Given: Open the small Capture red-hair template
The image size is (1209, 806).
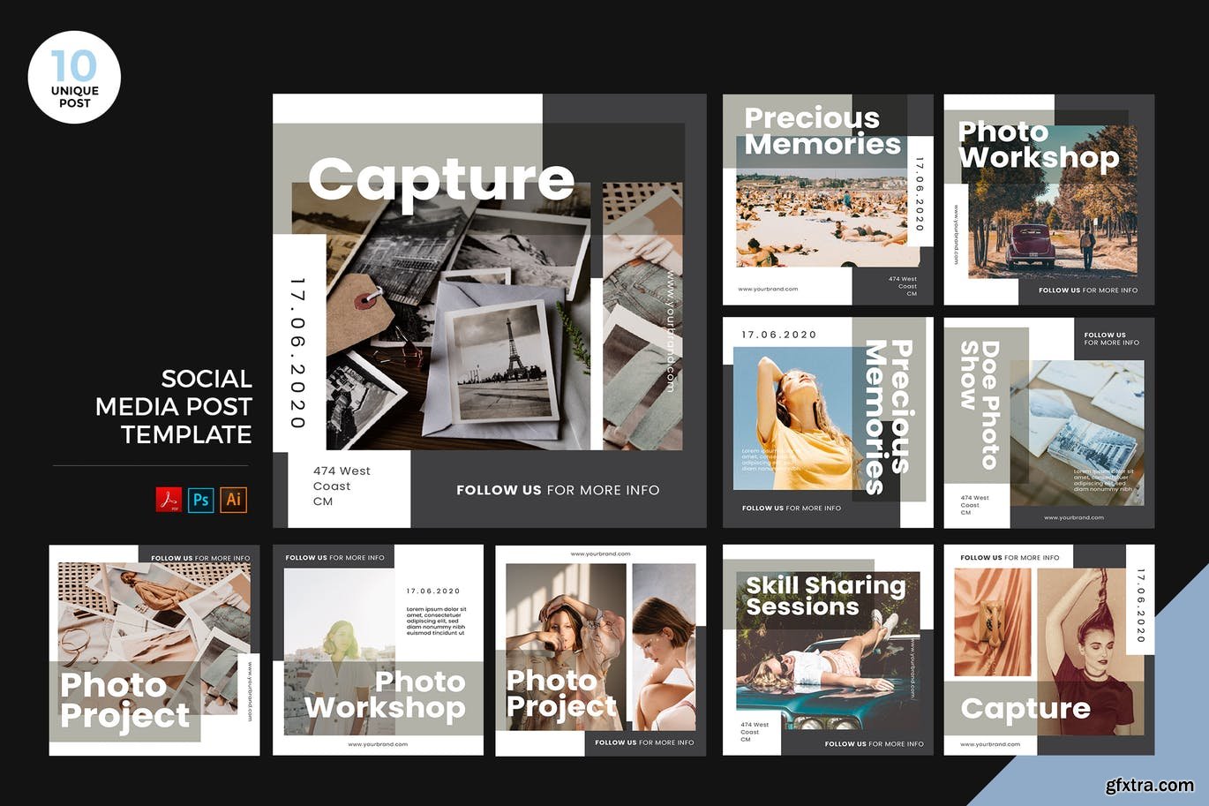Looking at the screenshot, I should point(1048,650).
